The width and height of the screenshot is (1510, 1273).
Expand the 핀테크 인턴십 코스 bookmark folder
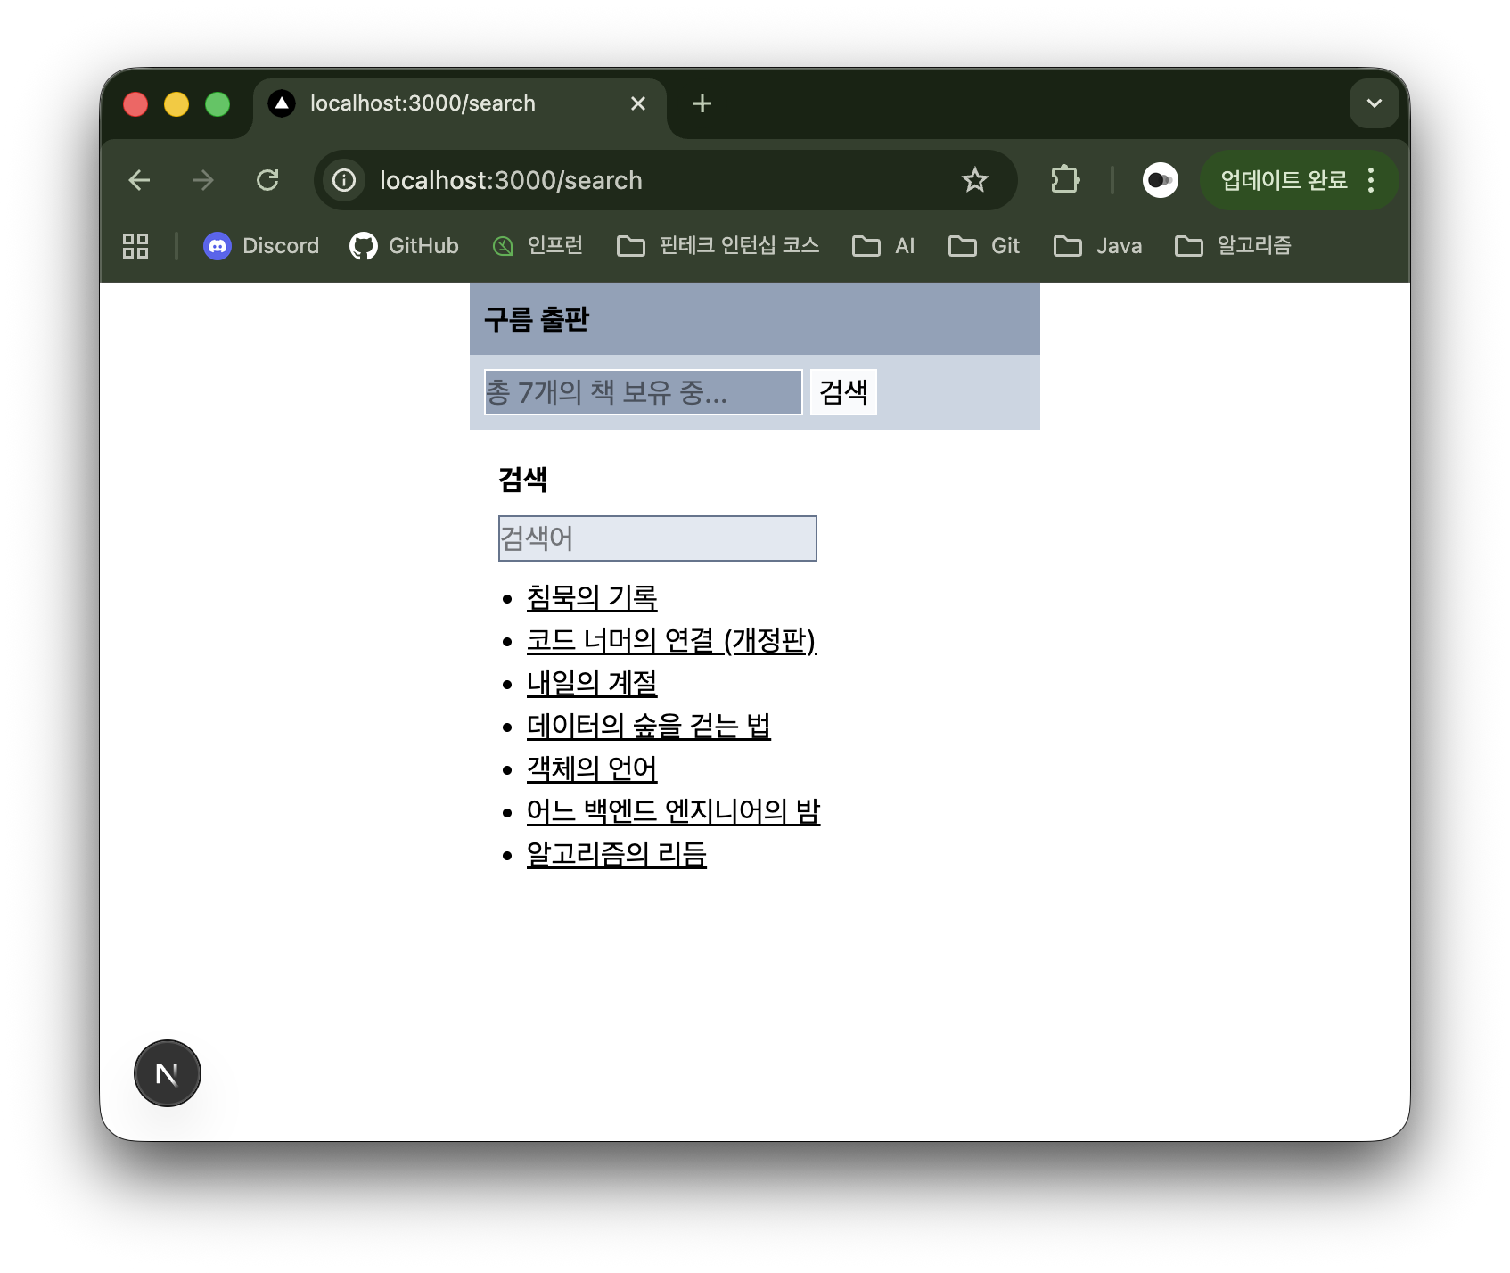tap(718, 246)
